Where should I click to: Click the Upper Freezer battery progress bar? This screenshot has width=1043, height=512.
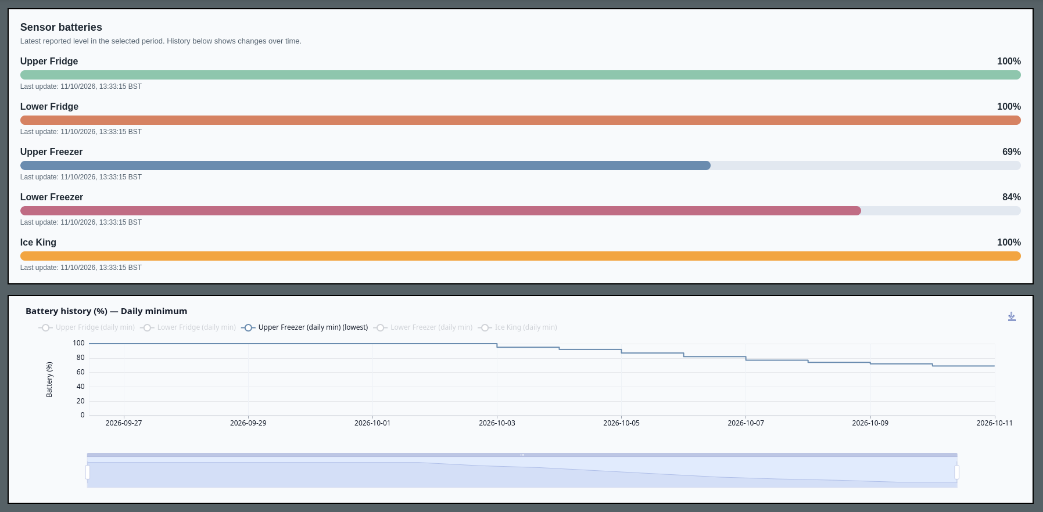(521, 165)
